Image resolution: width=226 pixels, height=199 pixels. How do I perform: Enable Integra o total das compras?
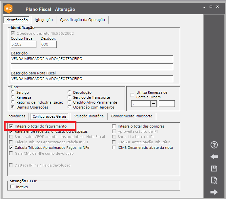[114, 126]
